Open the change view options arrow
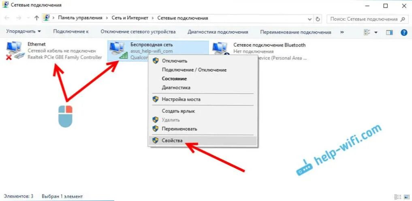The height and width of the screenshot is (201, 412). pyautogui.click(x=376, y=32)
